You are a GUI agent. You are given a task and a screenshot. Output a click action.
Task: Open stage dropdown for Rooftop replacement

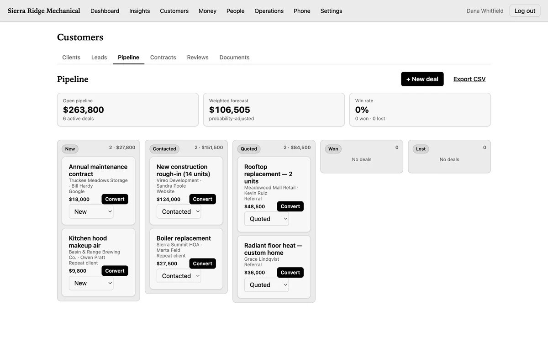266,219
